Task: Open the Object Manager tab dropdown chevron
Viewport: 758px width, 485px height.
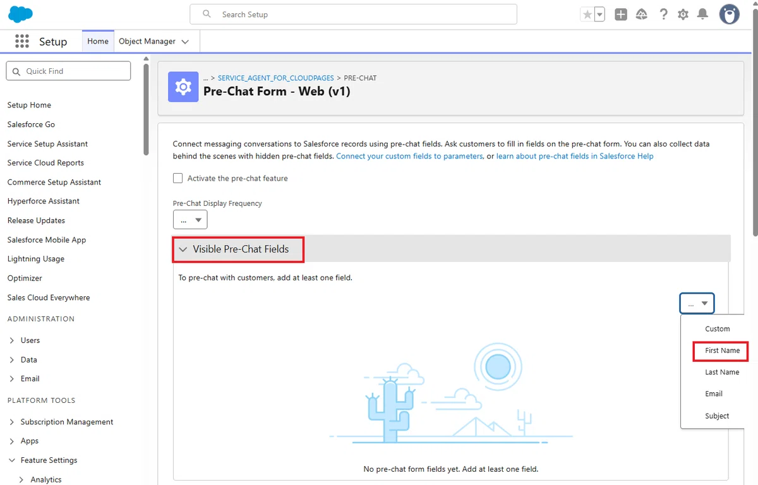Action: tap(185, 42)
